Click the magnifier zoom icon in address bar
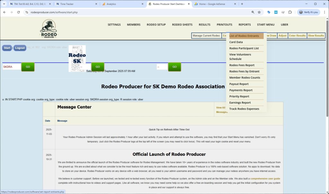Image resolution: width=329 pixels, height=194 pixels. (x=253, y=12)
